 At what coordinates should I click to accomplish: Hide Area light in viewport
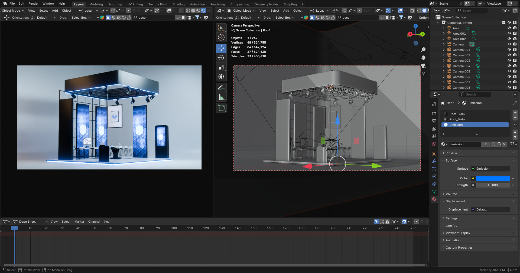509,28
